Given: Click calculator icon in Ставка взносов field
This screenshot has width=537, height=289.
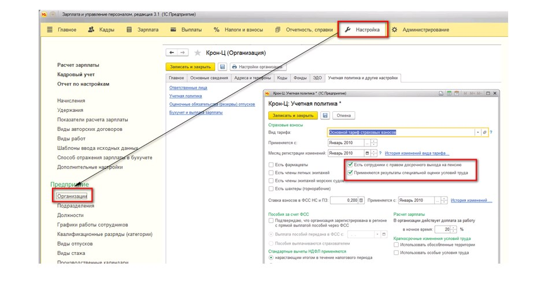Looking at the screenshot, I should pos(361,201).
